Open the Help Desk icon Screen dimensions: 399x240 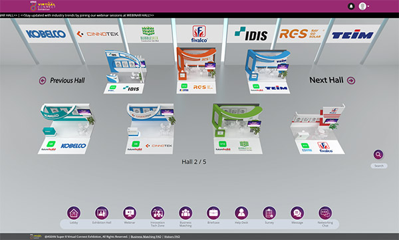[241, 213]
